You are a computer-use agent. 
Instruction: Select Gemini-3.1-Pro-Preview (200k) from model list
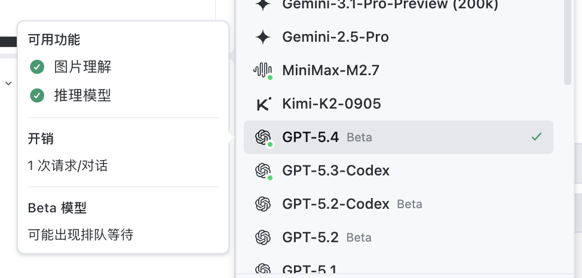pyautogui.click(x=390, y=5)
